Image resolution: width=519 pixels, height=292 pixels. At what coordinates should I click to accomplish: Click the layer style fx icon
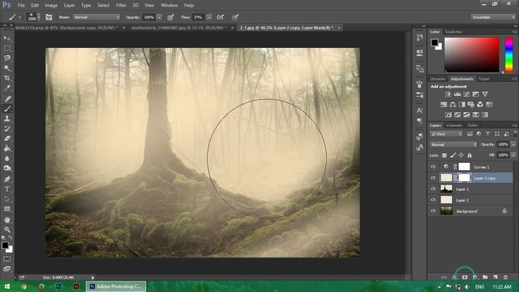[454, 277]
